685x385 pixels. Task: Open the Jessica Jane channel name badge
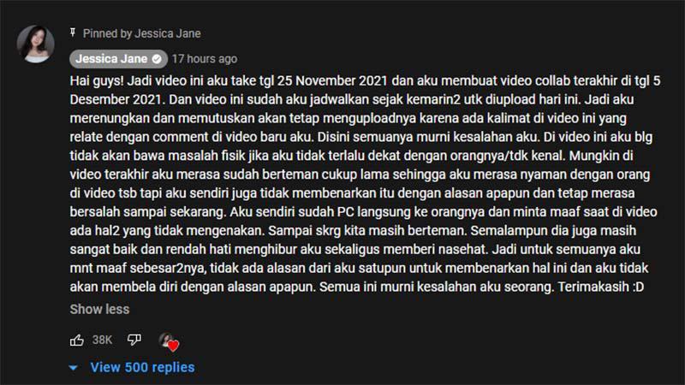coord(118,59)
